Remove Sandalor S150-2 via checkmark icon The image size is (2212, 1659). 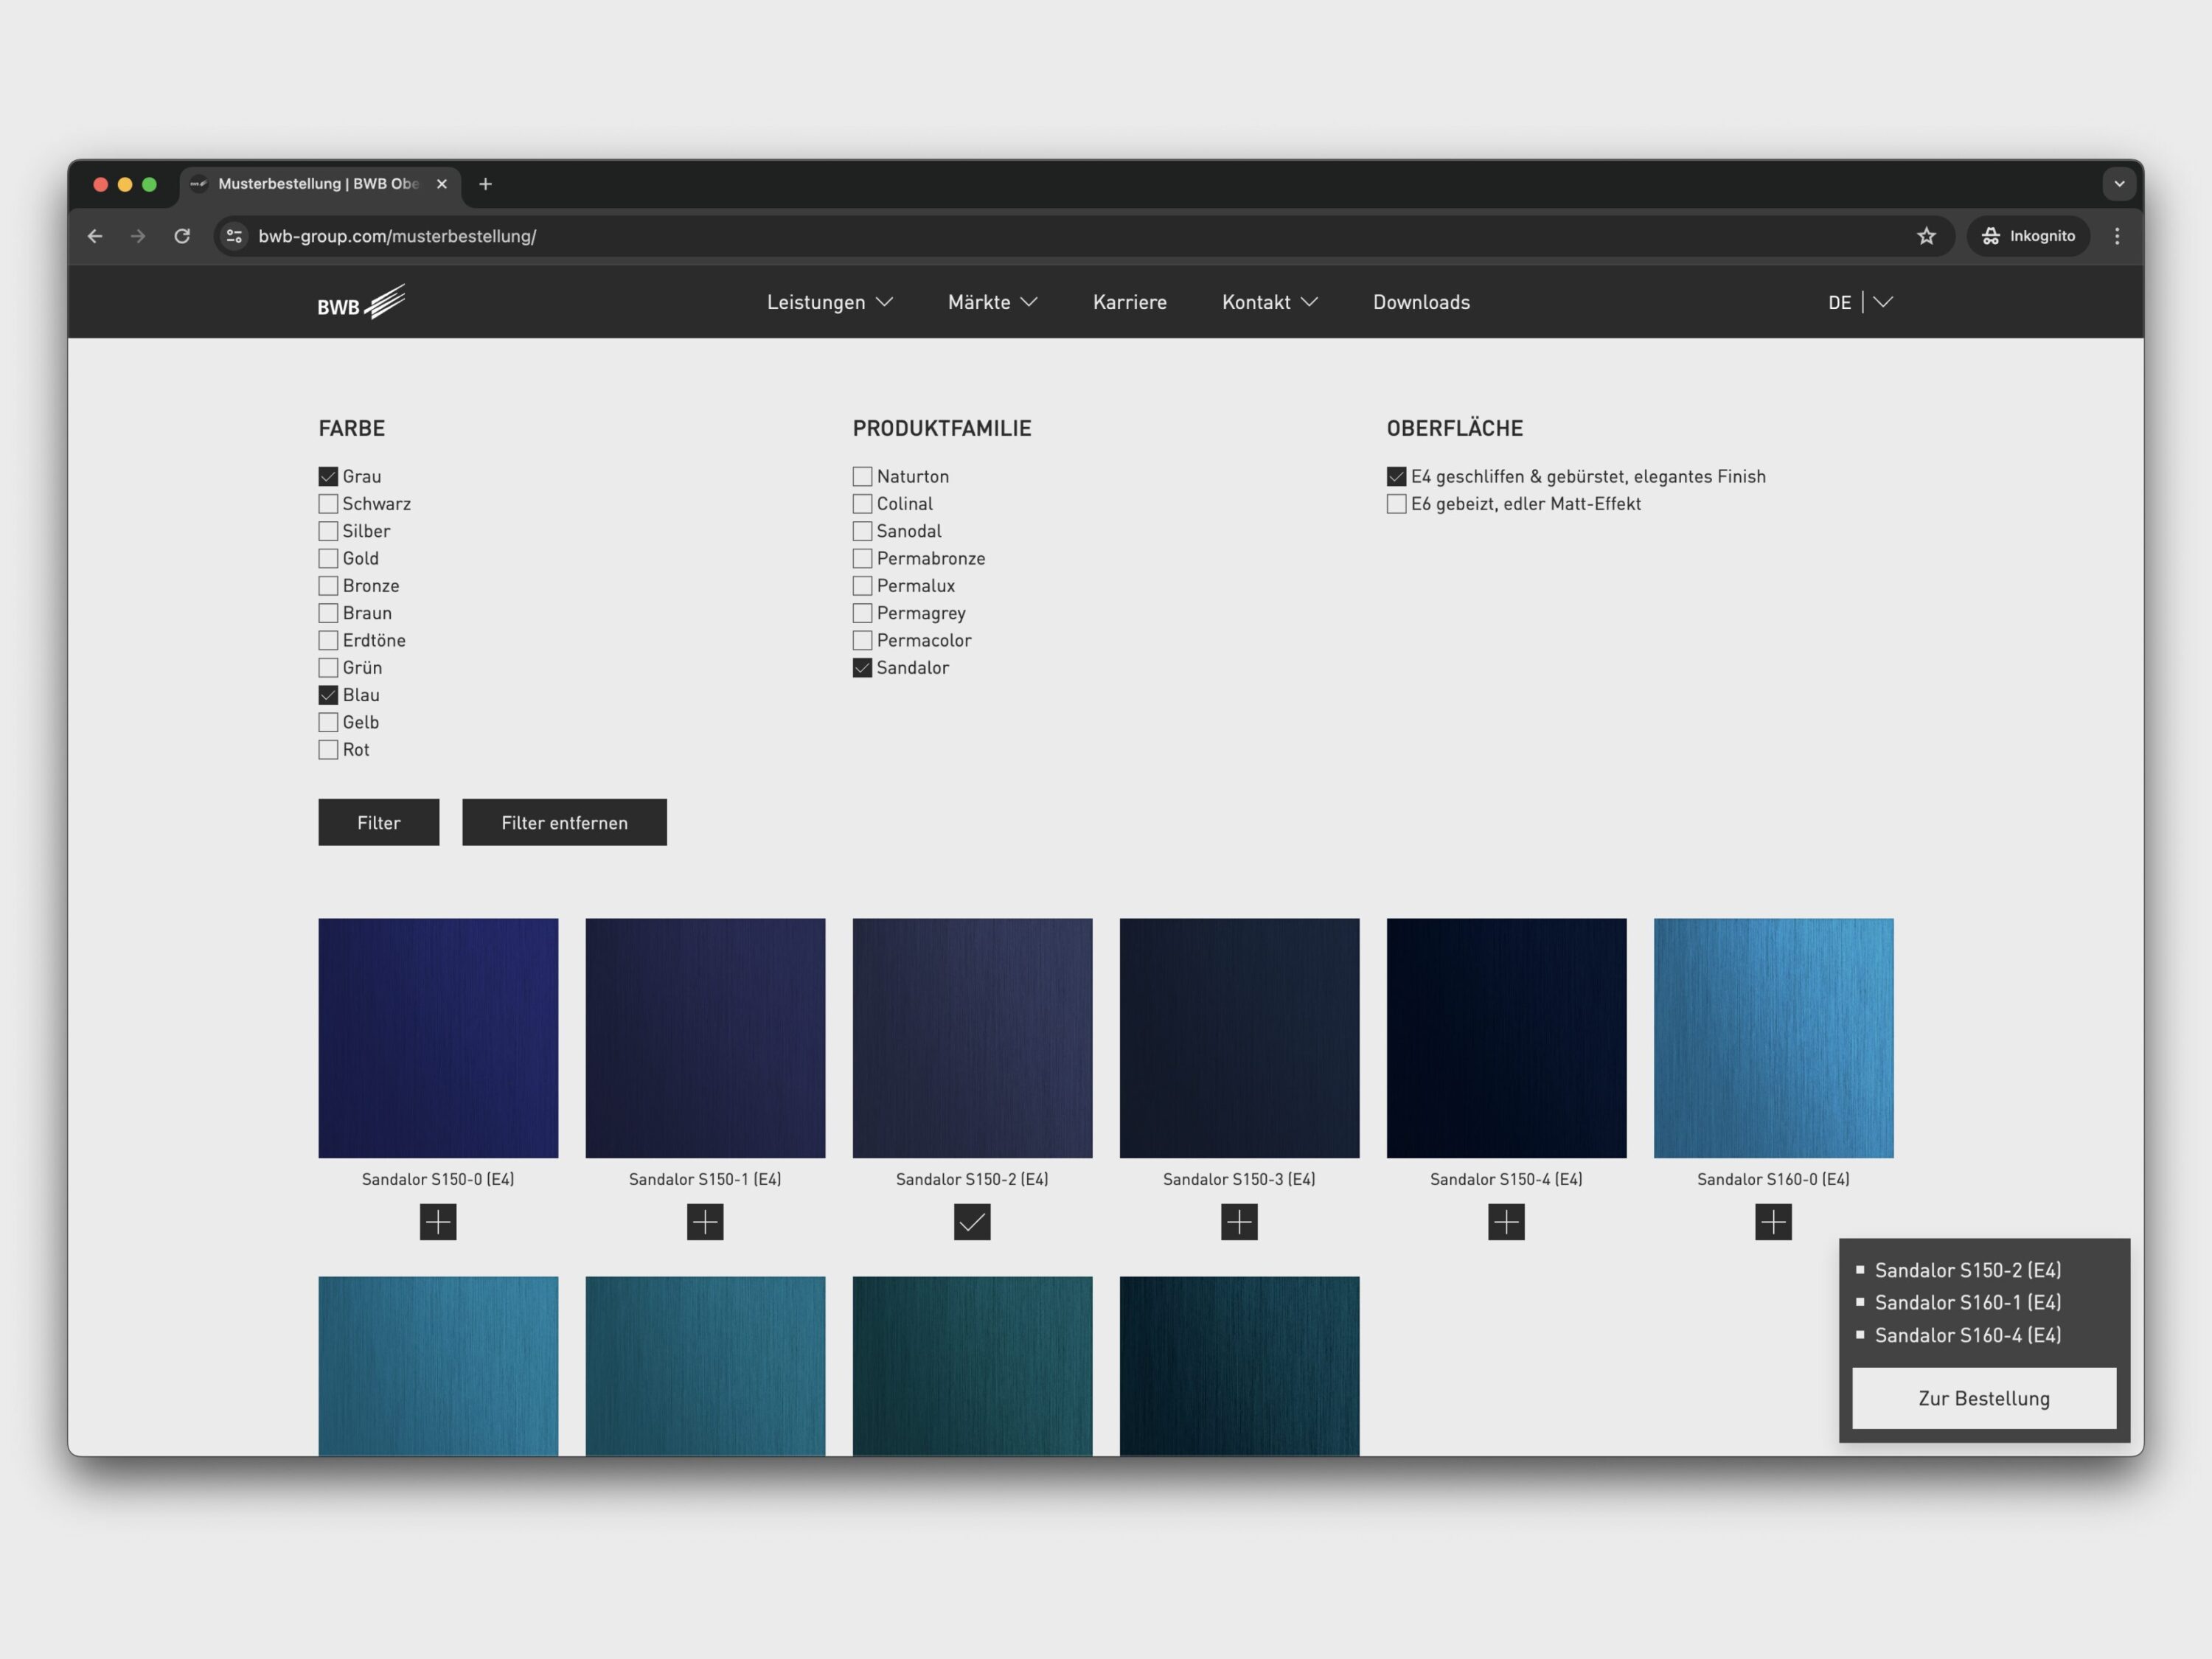coord(972,1221)
